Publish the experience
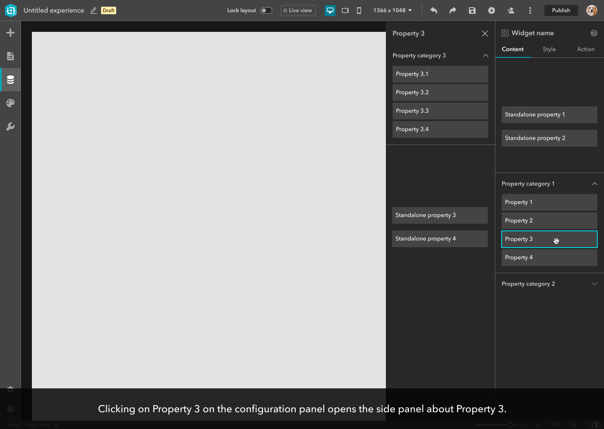The image size is (604, 429). [x=561, y=10]
